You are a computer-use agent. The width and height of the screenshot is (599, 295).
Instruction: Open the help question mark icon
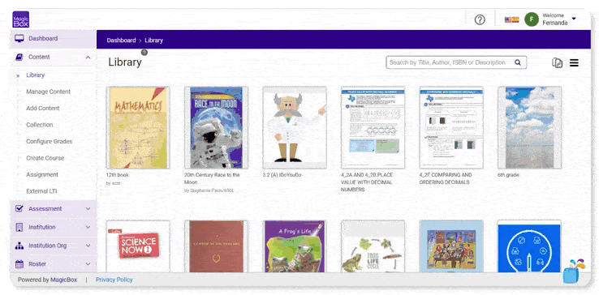coord(480,19)
